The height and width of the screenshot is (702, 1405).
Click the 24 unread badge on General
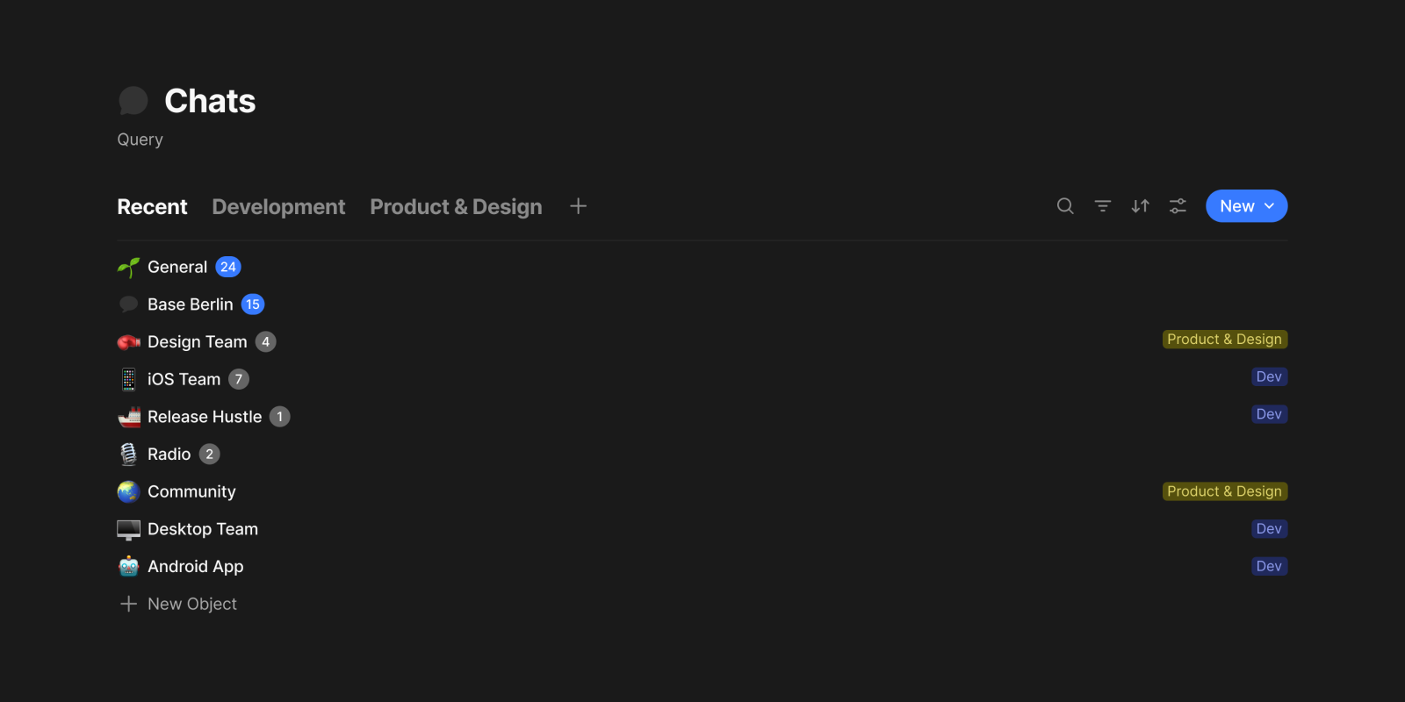pyautogui.click(x=228, y=267)
